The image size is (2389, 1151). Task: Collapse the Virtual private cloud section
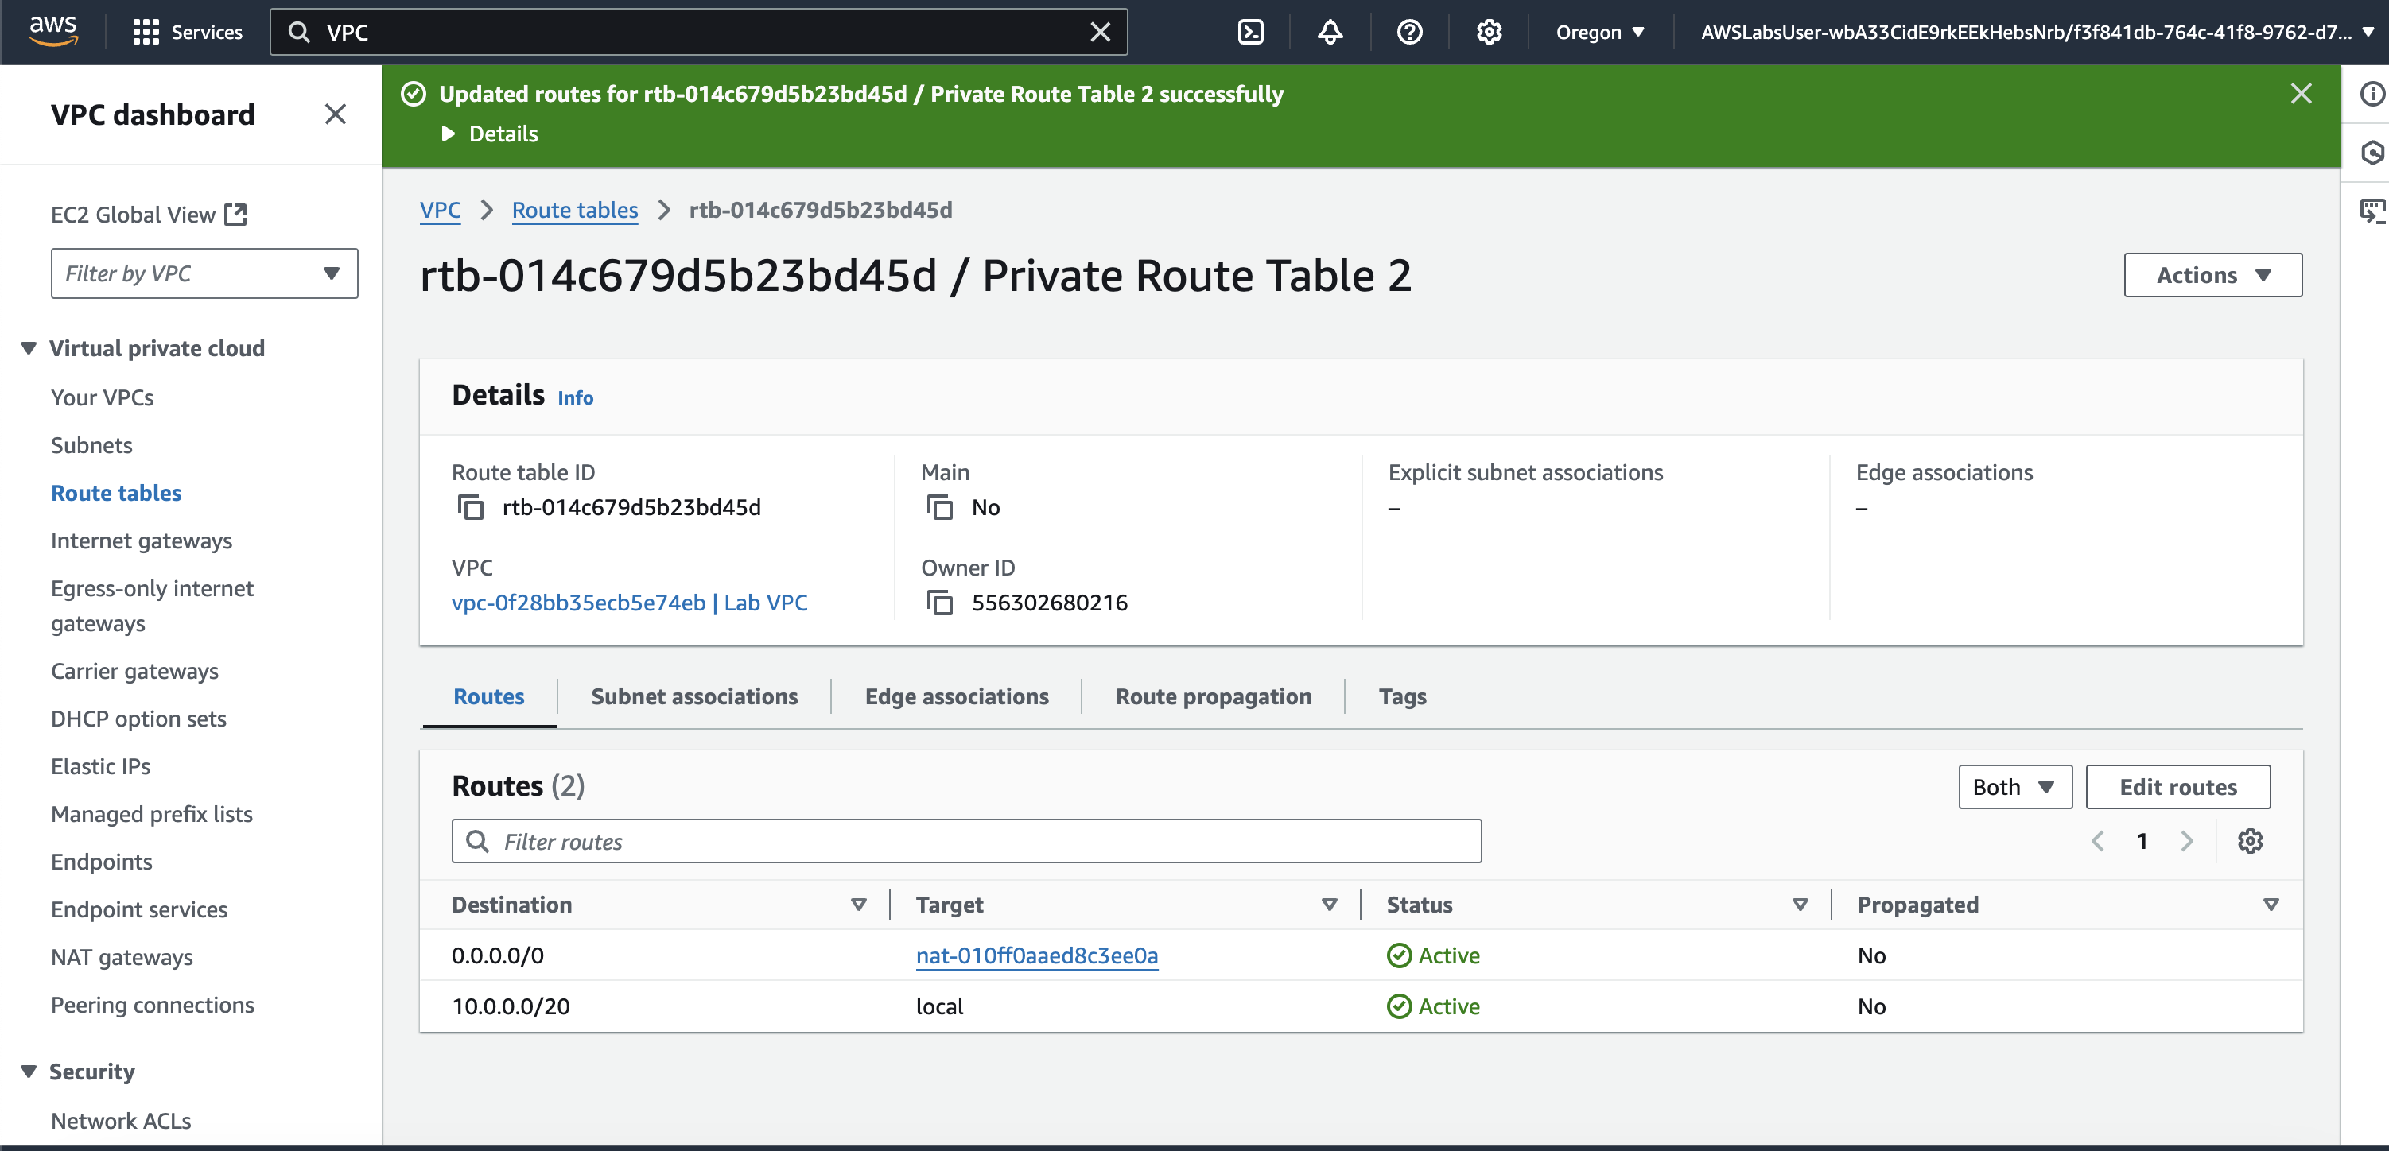(29, 348)
